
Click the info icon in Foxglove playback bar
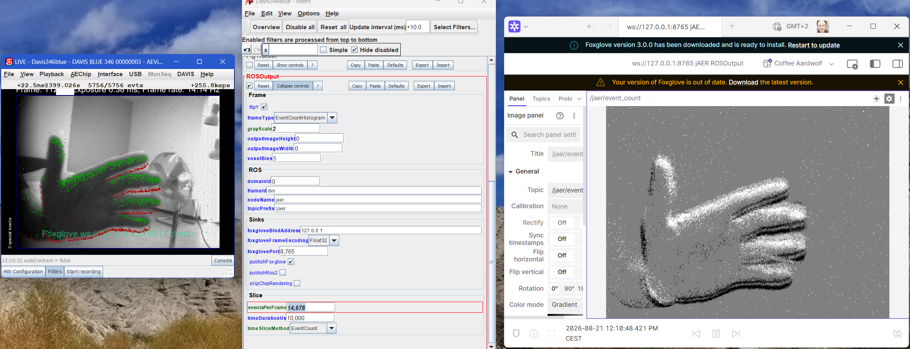(534, 334)
